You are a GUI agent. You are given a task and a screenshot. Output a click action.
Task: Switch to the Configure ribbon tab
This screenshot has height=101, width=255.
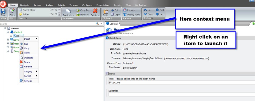click(x=87, y=5)
